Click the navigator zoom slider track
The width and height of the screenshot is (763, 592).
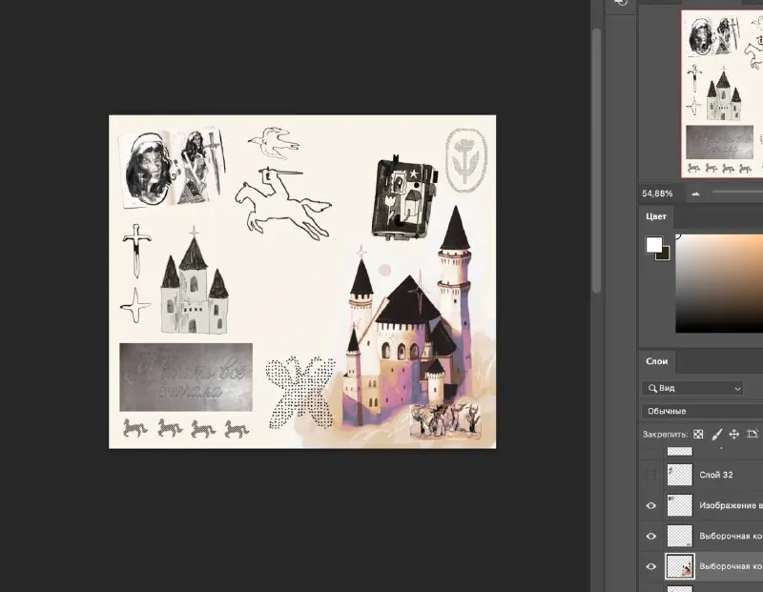737,193
